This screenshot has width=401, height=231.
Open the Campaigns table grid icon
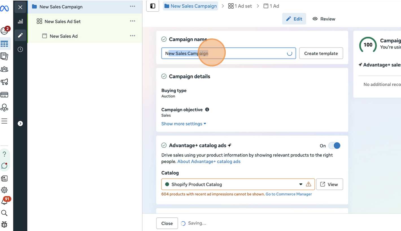pyautogui.click(x=5, y=44)
